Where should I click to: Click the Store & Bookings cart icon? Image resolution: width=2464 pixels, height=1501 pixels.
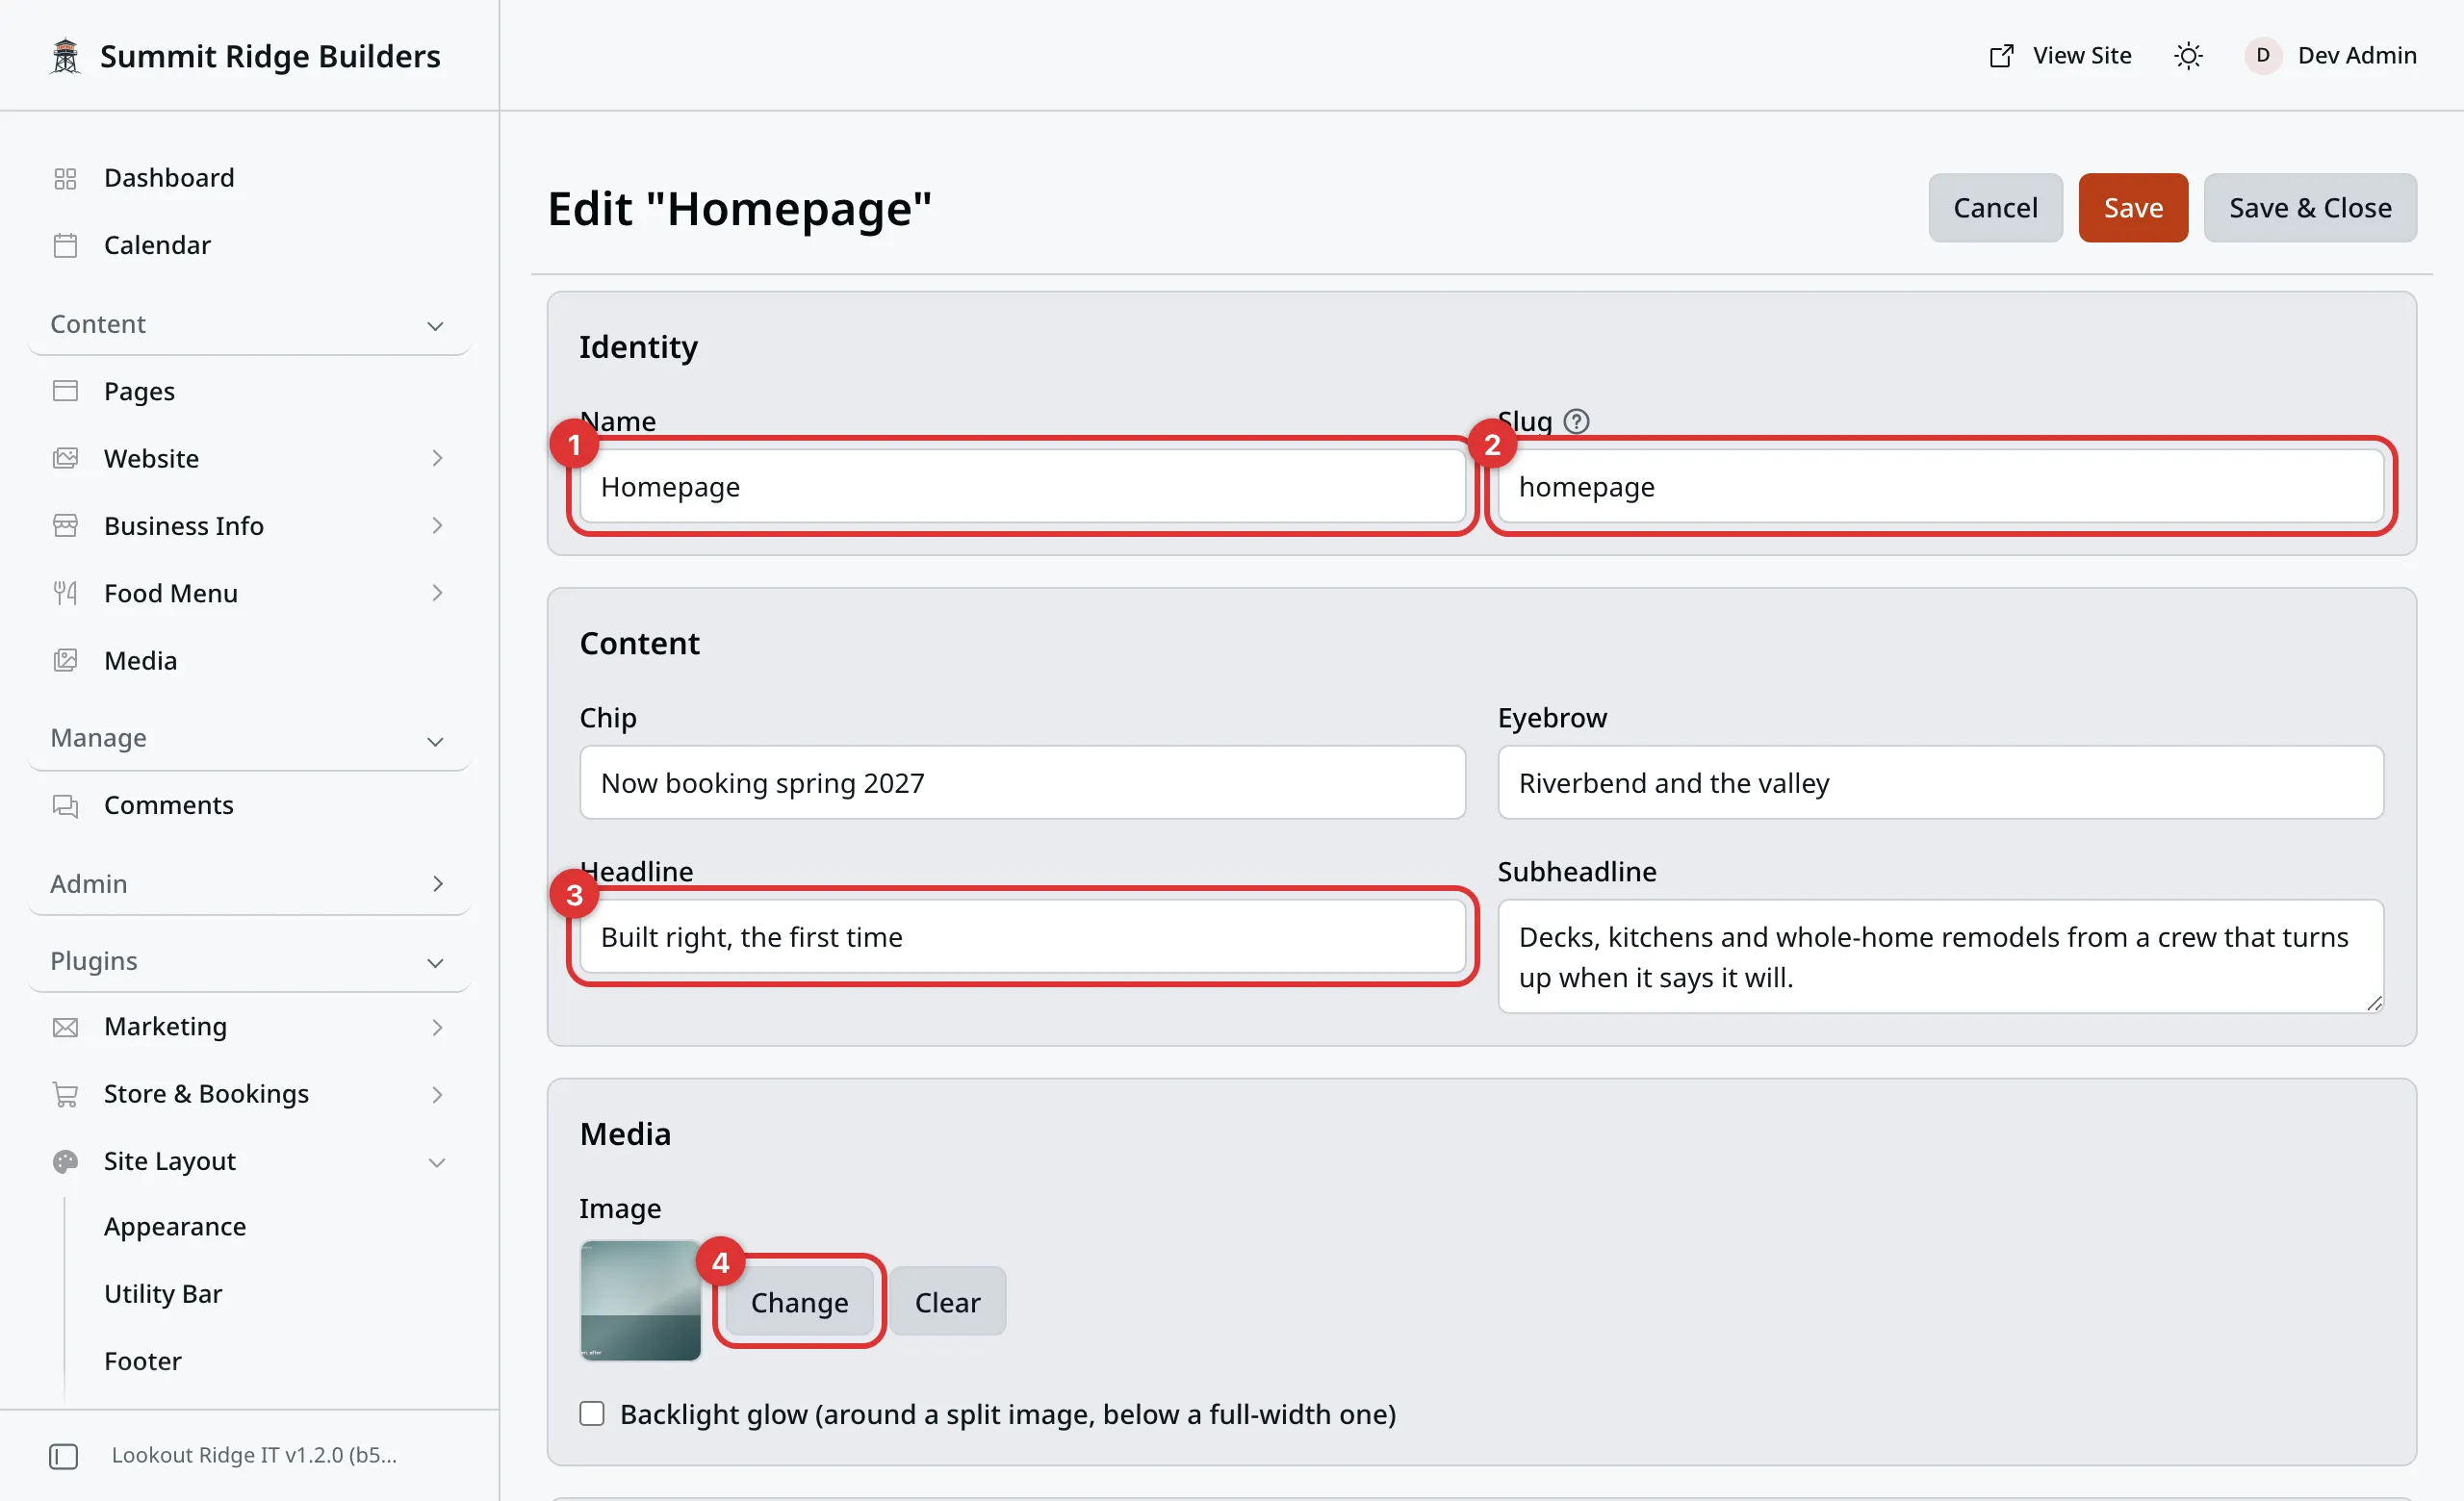(65, 1093)
